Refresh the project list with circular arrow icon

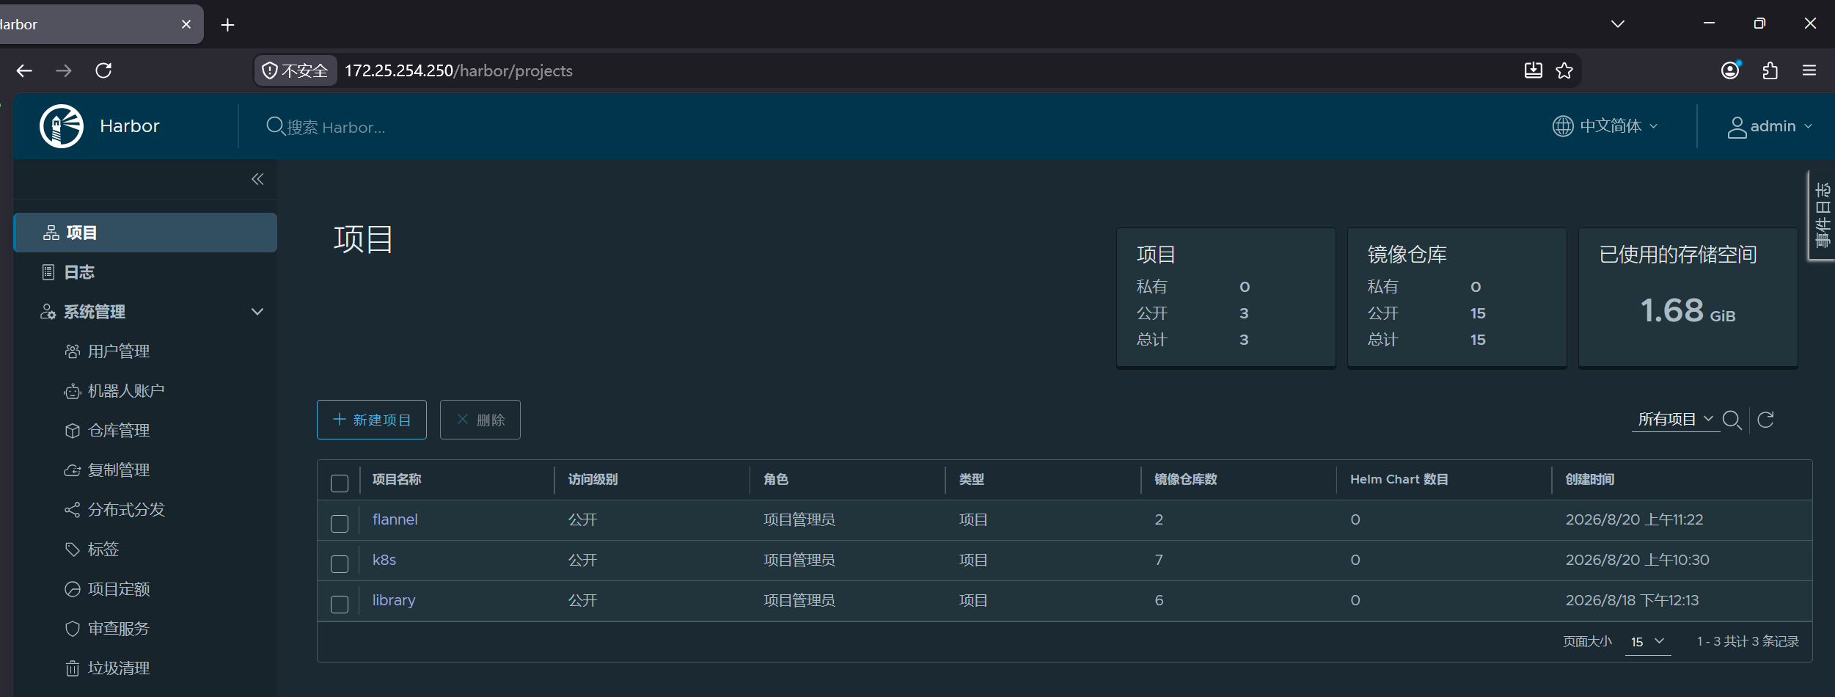1766,420
